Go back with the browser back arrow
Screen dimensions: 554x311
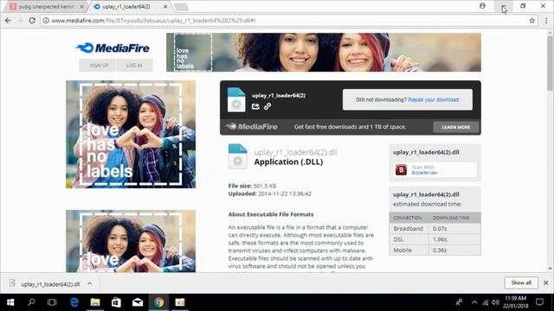coord(8,21)
